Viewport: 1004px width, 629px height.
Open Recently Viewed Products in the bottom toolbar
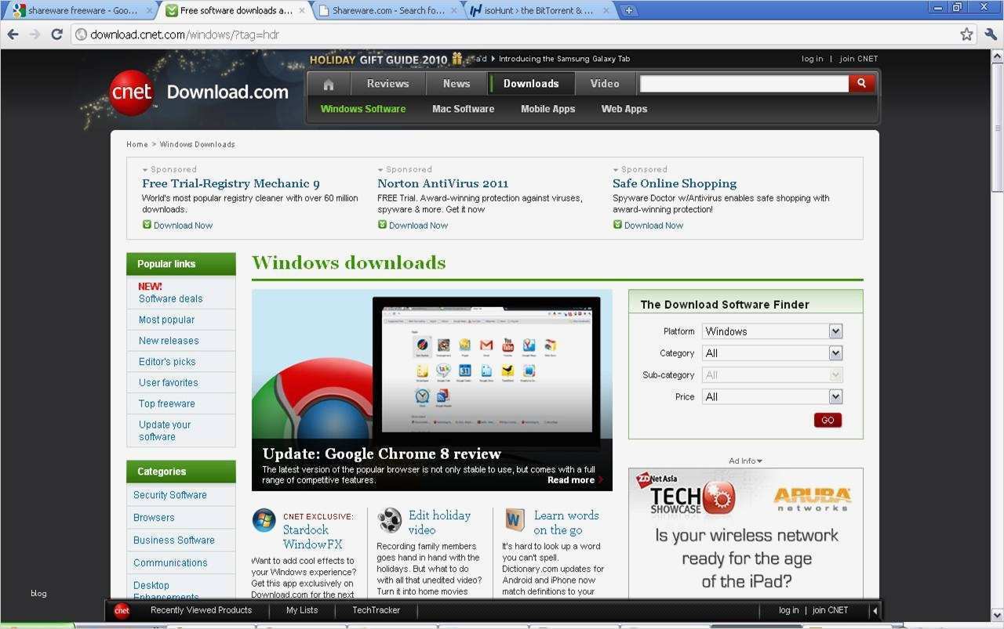click(x=201, y=610)
